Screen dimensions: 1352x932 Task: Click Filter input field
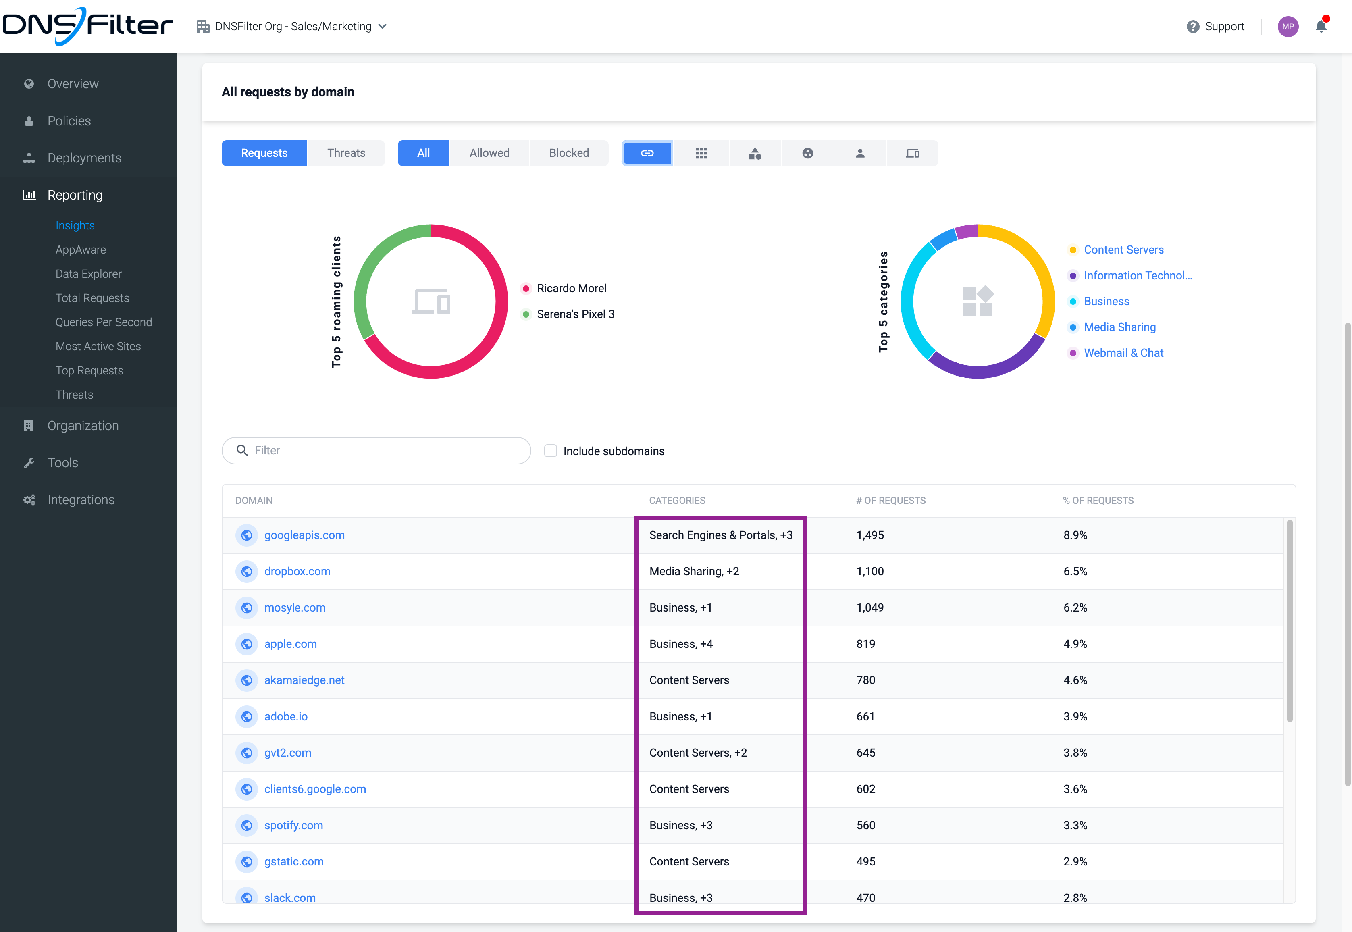(x=376, y=450)
